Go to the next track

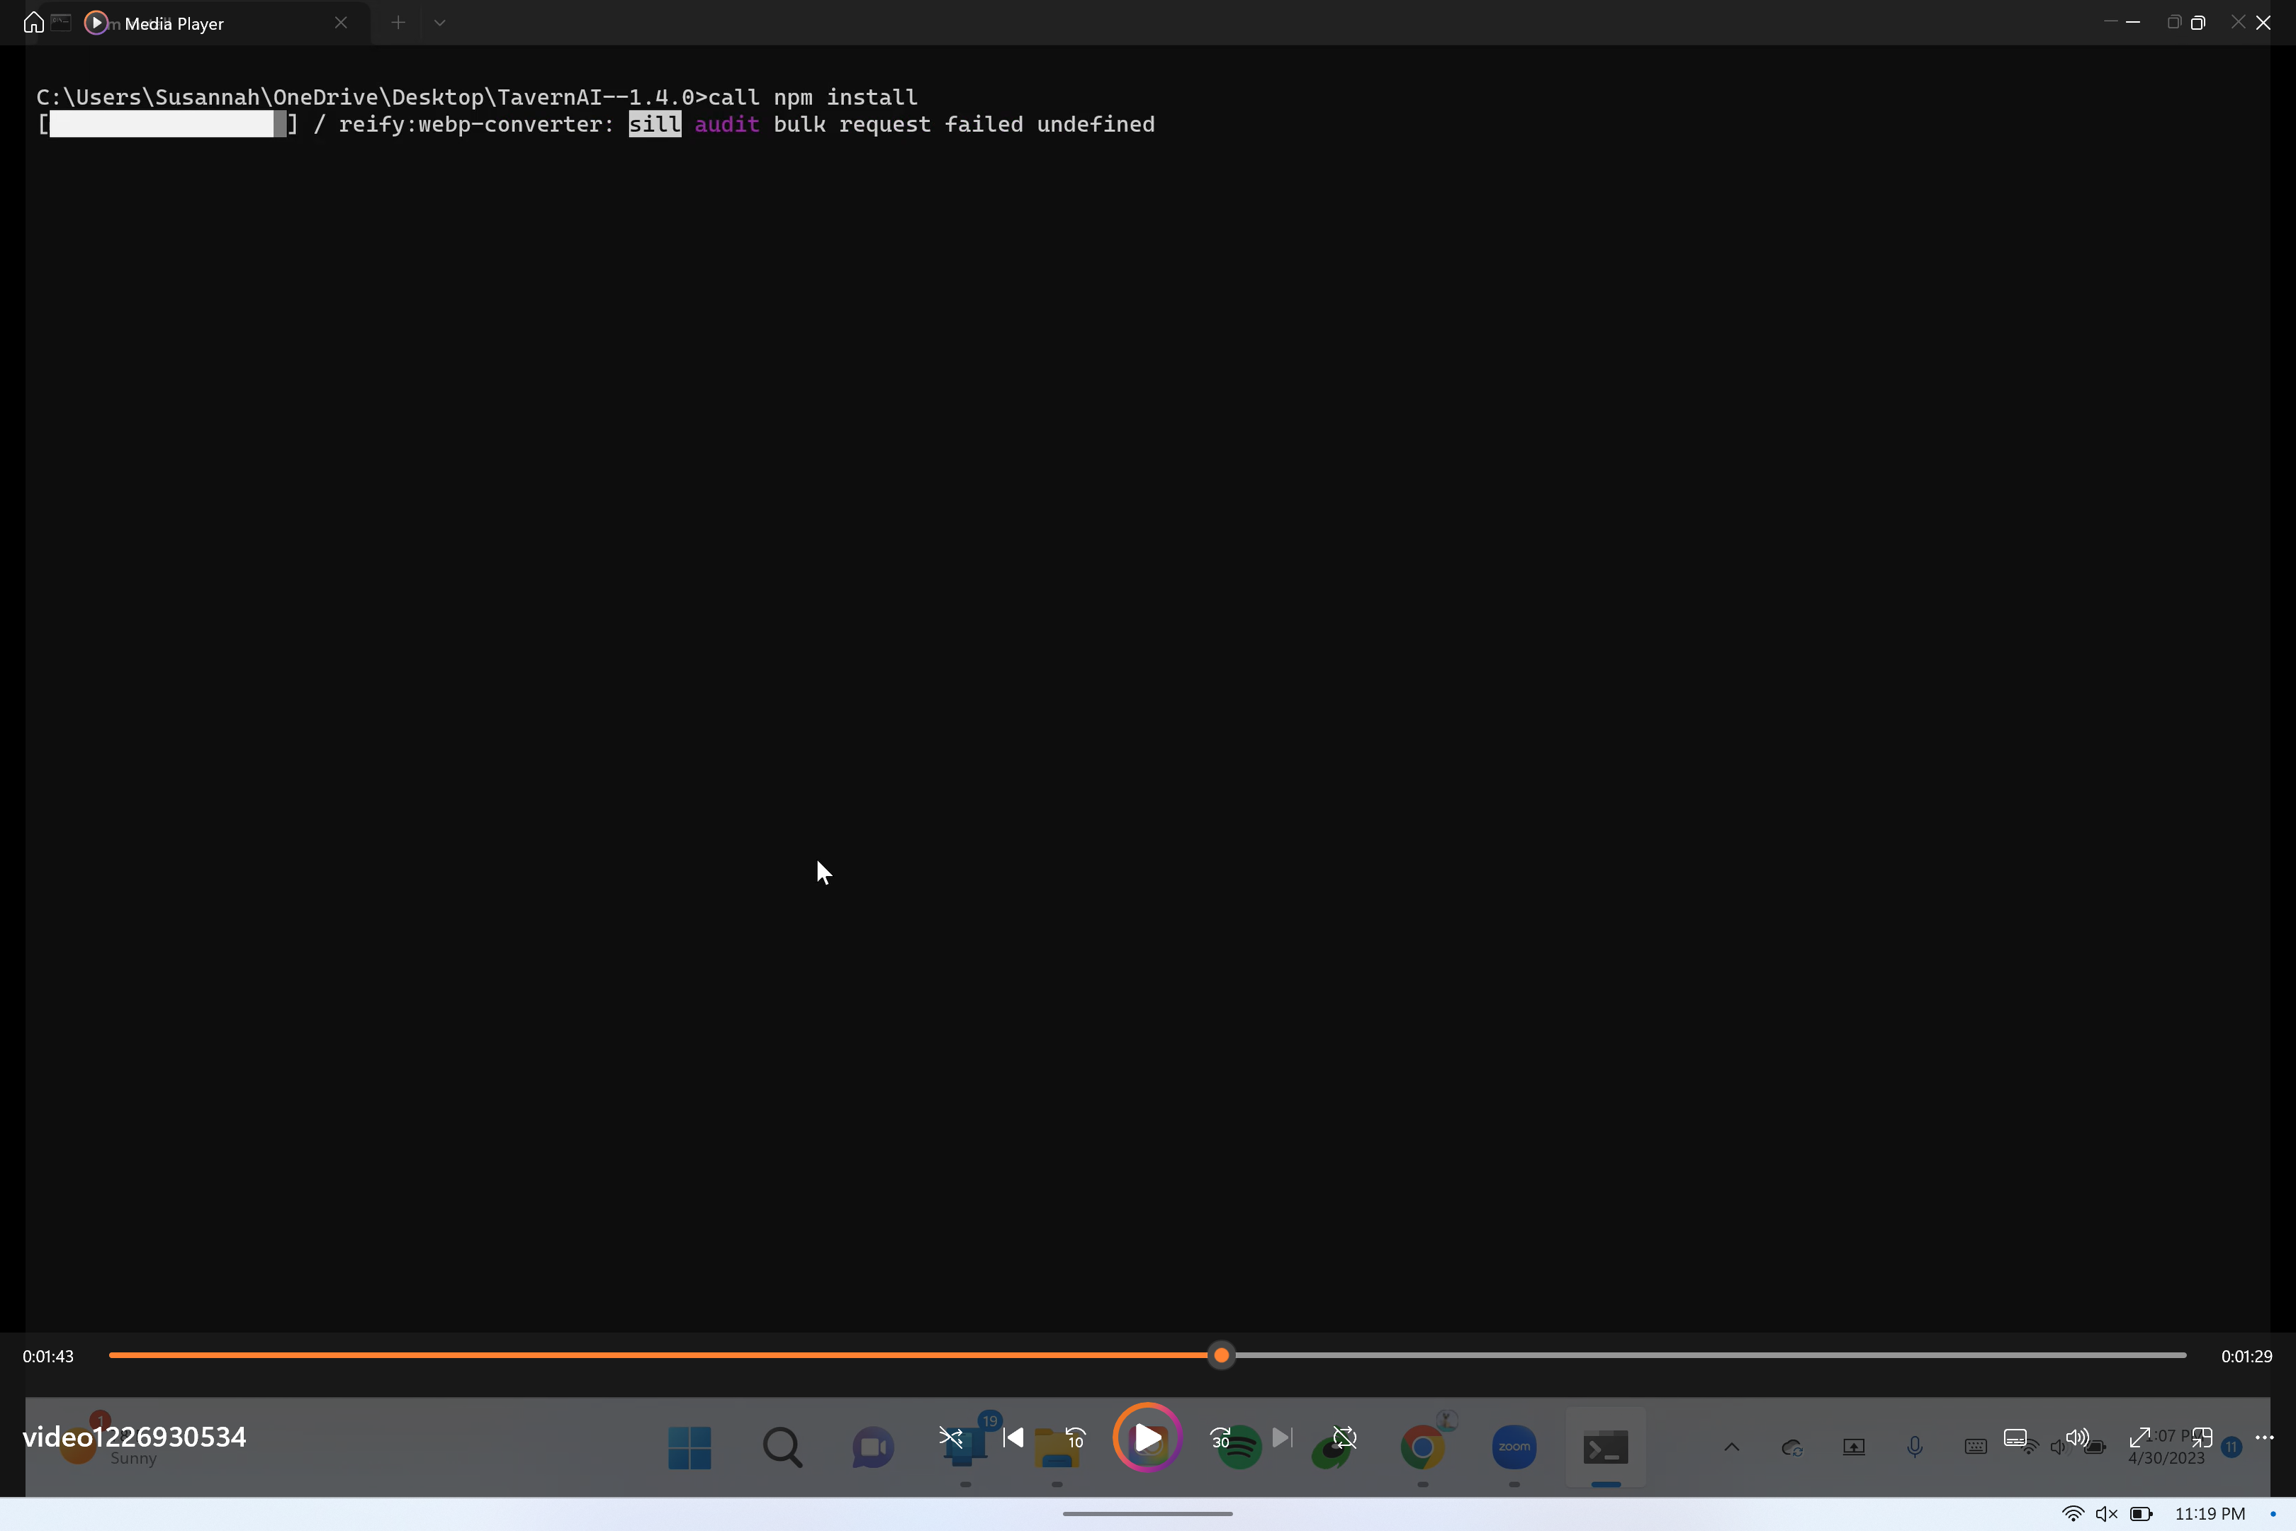click(x=1282, y=1437)
